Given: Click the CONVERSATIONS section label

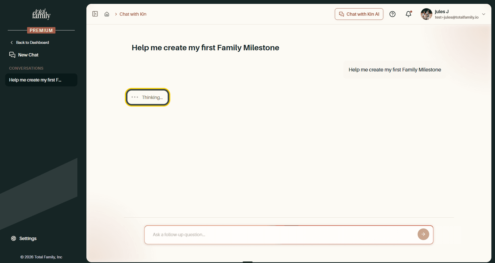Looking at the screenshot, I should (x=26, y=68).
